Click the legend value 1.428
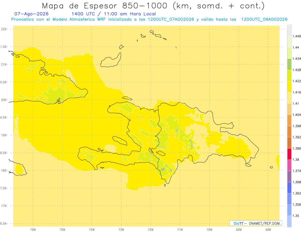Viewport: 301px width, 233px height. [297, 70]
